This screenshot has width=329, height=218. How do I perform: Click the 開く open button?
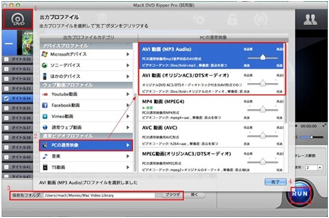point(195,195)
